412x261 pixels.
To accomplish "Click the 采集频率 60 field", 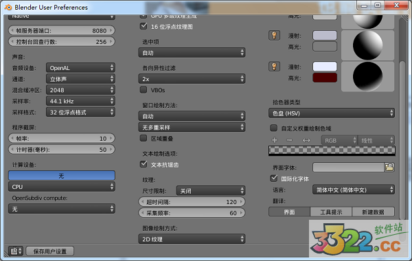I will [192, 213].
